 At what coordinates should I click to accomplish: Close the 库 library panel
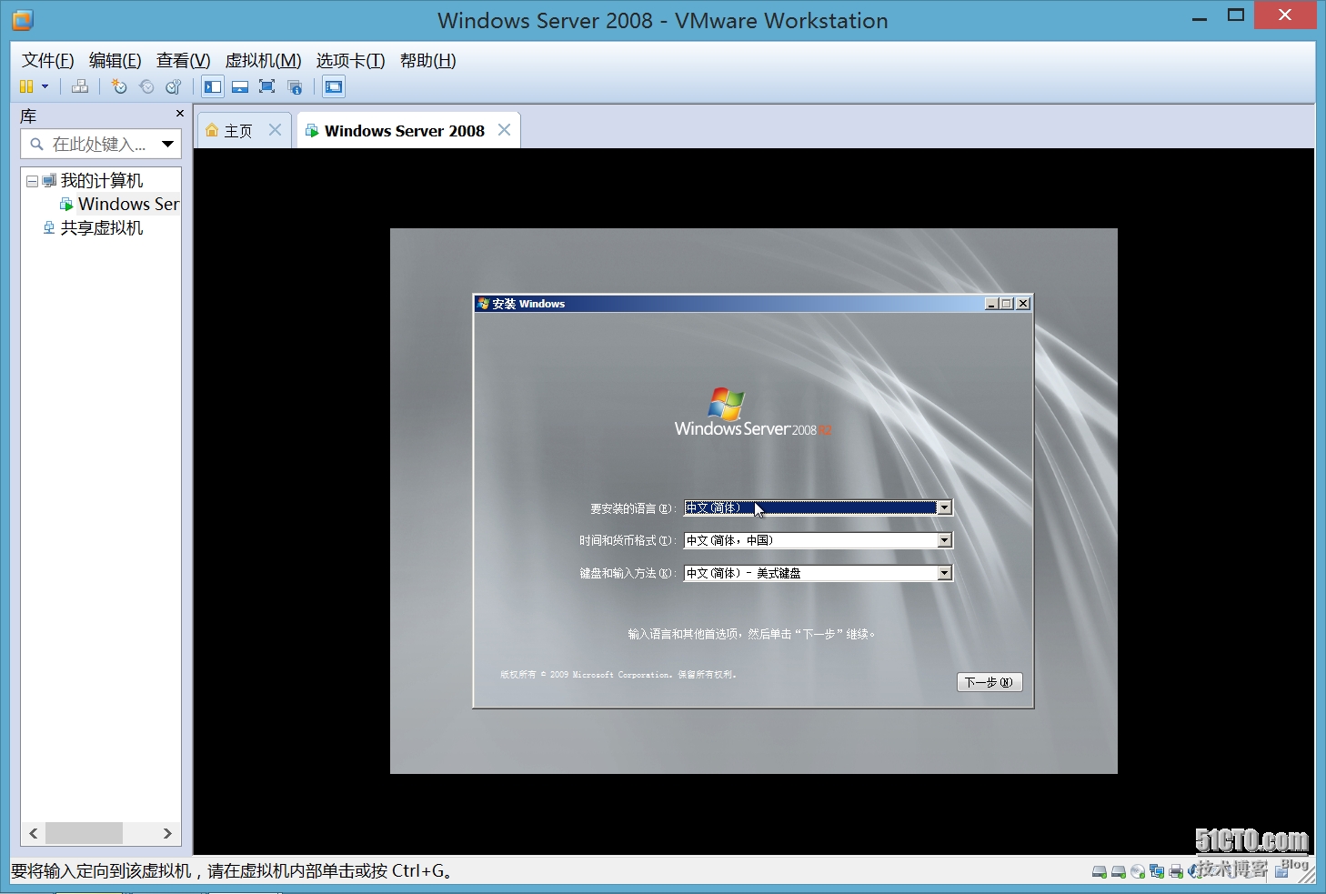(x=180, y=114)
